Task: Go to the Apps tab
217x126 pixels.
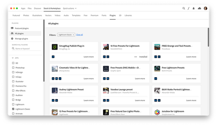Action: (x=23, y=8)
